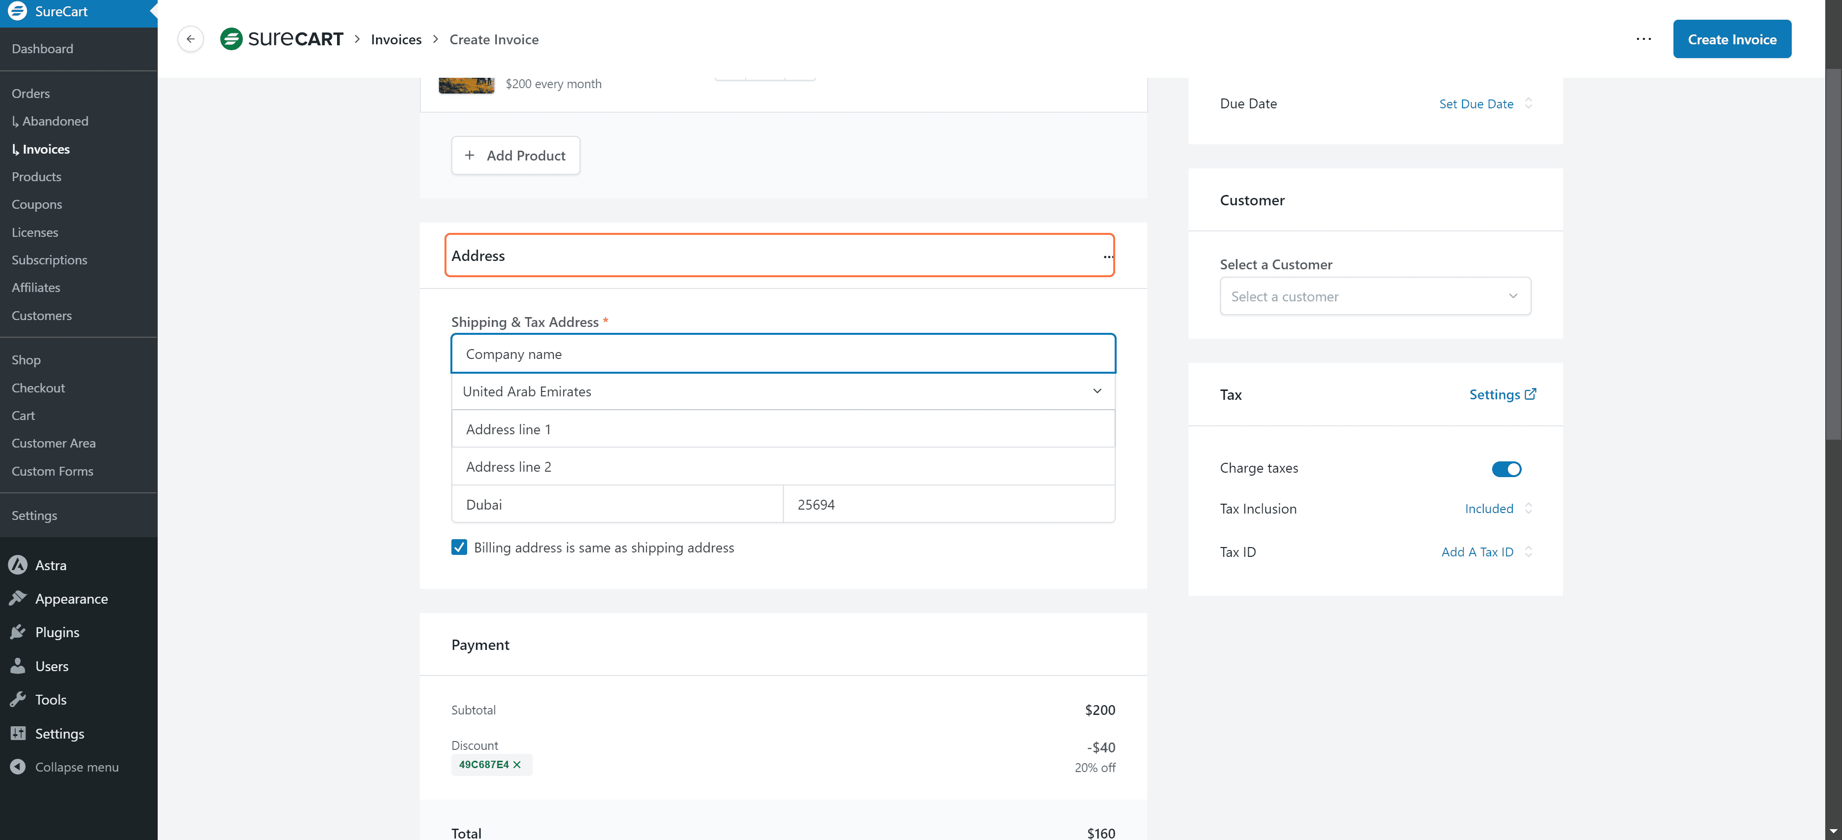This screenshot has height=840, width=1842.
Task: Click the external link icon beside Tax Settings
Action: pos(1530,394)
